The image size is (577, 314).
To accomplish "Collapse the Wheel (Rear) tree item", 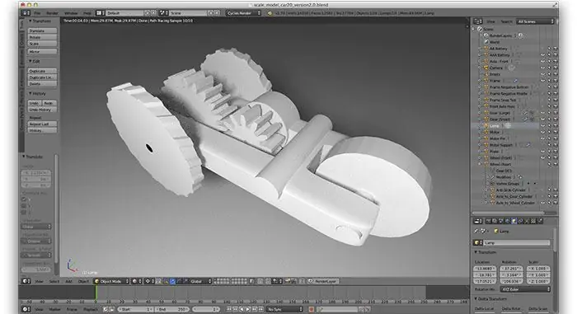I will [x=480, y=164].
